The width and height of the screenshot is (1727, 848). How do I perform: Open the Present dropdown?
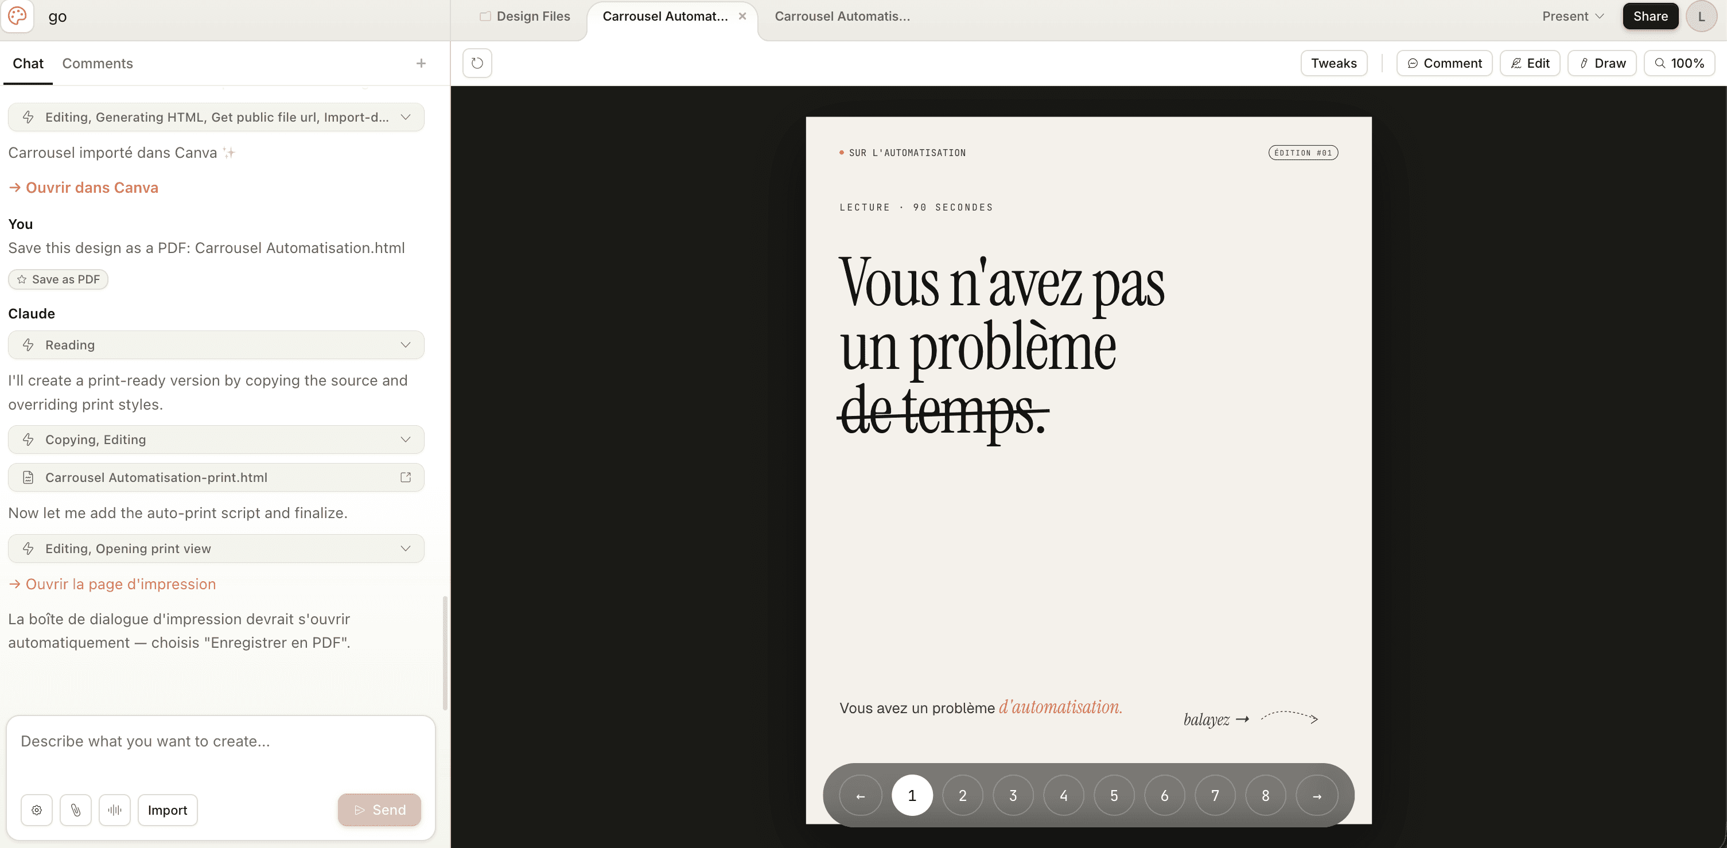pos(1572,16)
